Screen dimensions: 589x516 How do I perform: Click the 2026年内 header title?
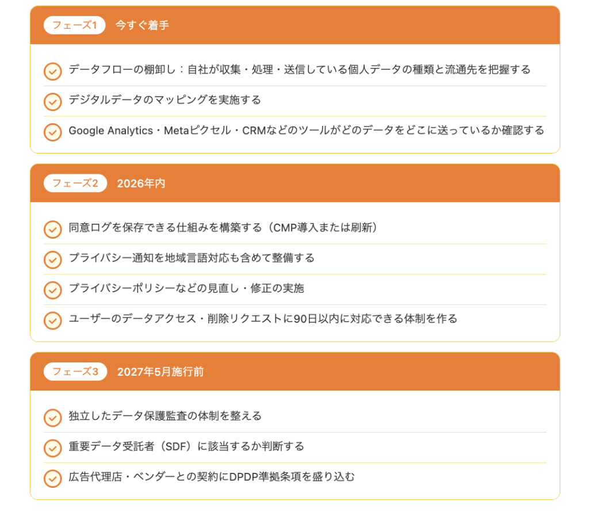tap(141, 184)
